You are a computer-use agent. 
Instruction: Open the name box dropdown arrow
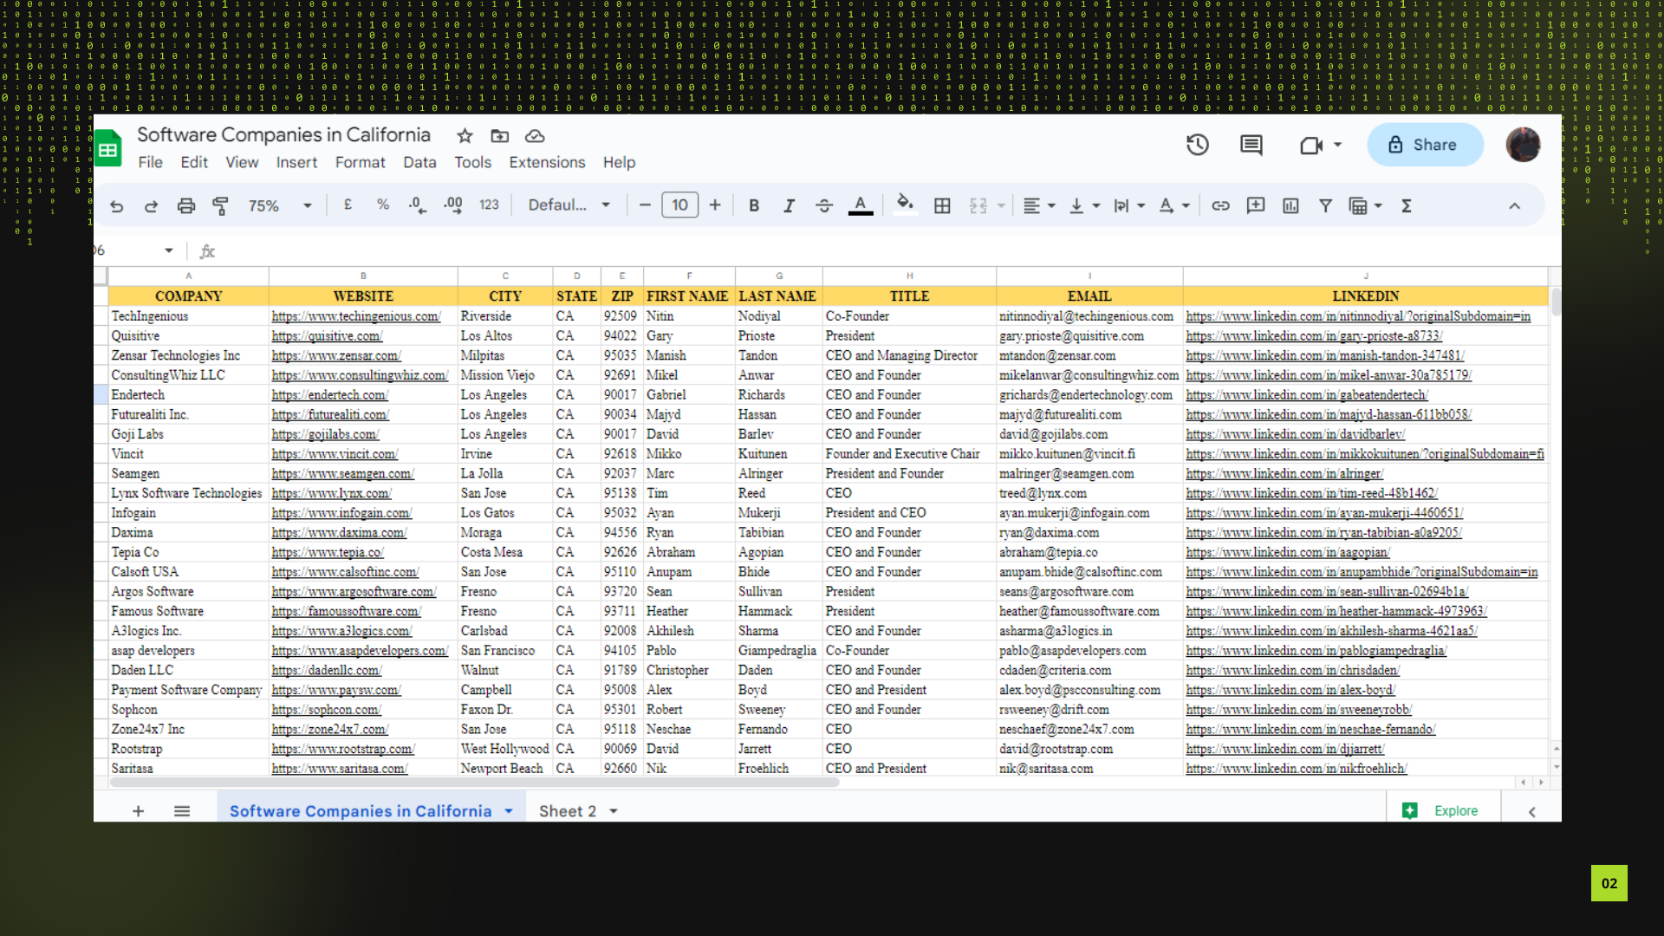click(169, 250)
